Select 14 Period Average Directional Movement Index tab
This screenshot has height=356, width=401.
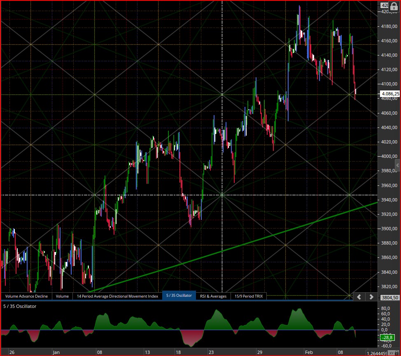pos(117,296)
